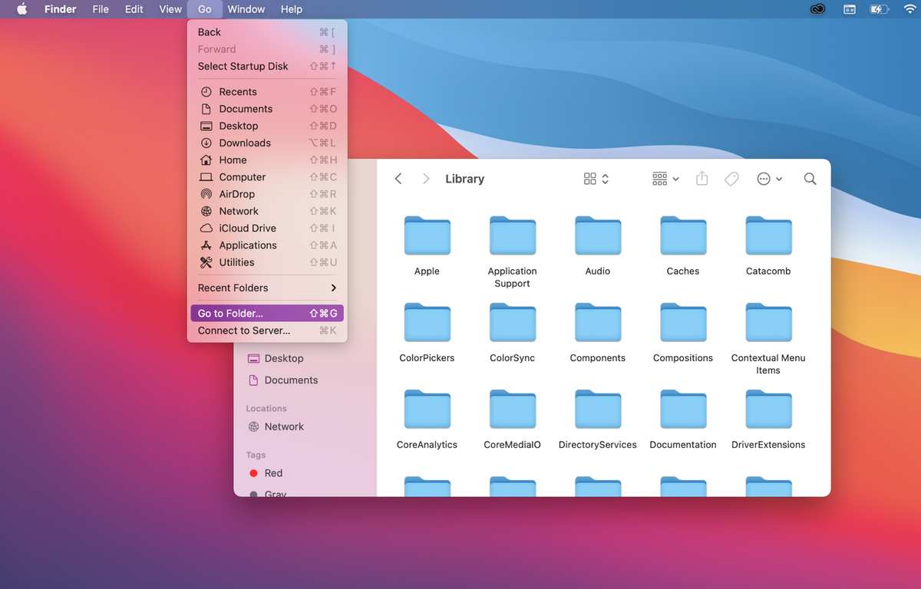
Task: Select the ColorSync folder icon
Action: [513, 323]
